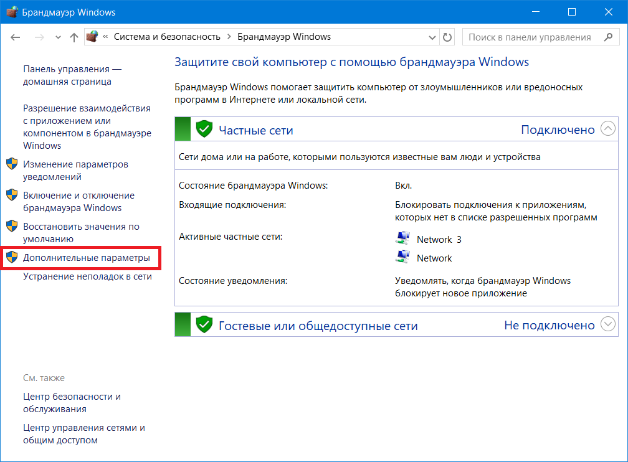628x462 pixels.
Task: Expand breadcrumb chevron after Система и безопасность
Action: tap(229, 37)
